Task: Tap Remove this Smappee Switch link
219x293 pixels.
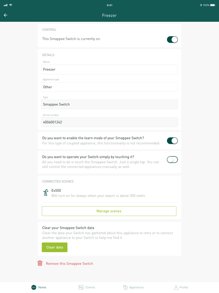Action: click(x=69, y=264)
